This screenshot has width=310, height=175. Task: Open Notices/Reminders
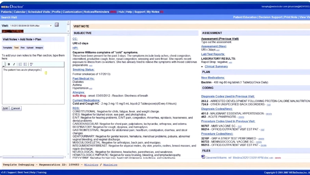(97, 12)
